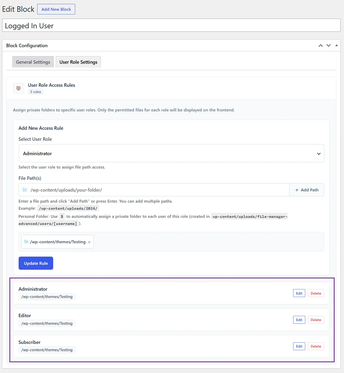Click the Subscriber rule's path tag
Image resolution: width=344 pixels, height=373 pixels.
(47, 350)
